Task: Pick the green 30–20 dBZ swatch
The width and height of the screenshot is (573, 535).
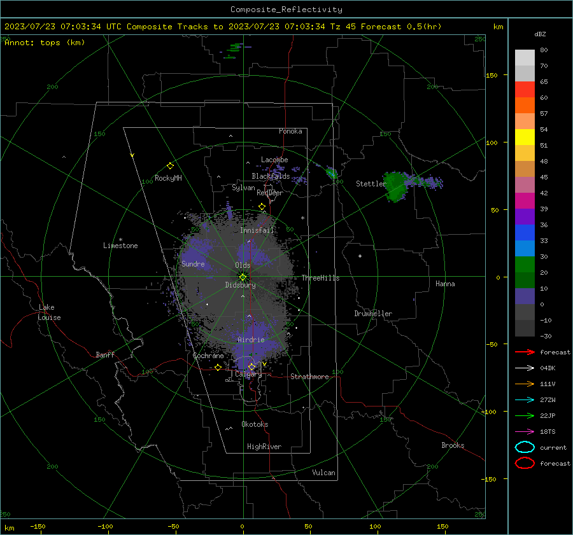Action: click(x=525, y=265)
